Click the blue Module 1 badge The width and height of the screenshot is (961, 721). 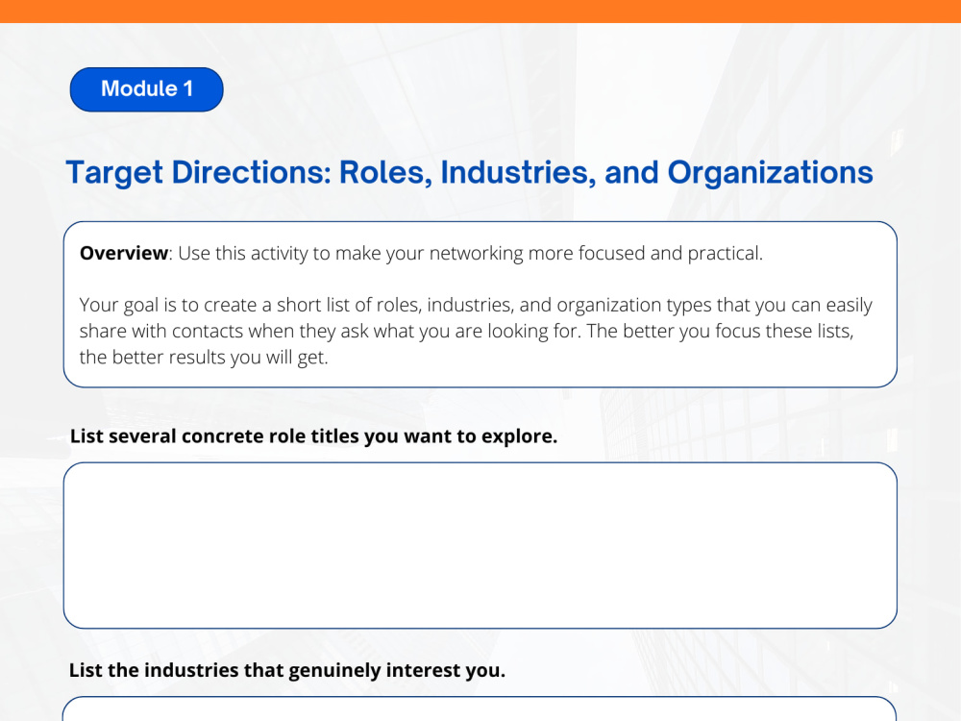146,89
